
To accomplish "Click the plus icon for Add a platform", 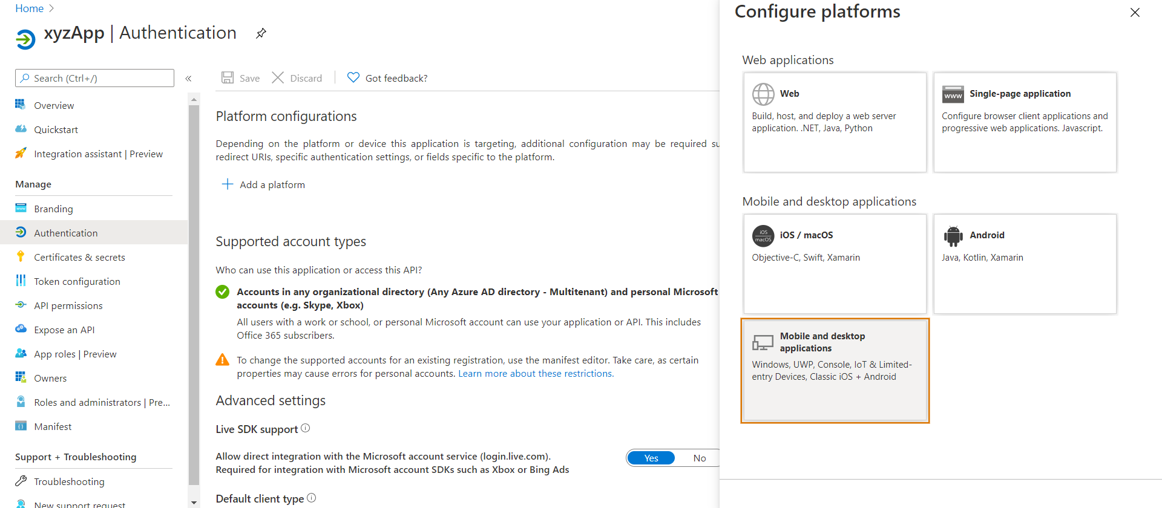I will click(x=228, y=184).
